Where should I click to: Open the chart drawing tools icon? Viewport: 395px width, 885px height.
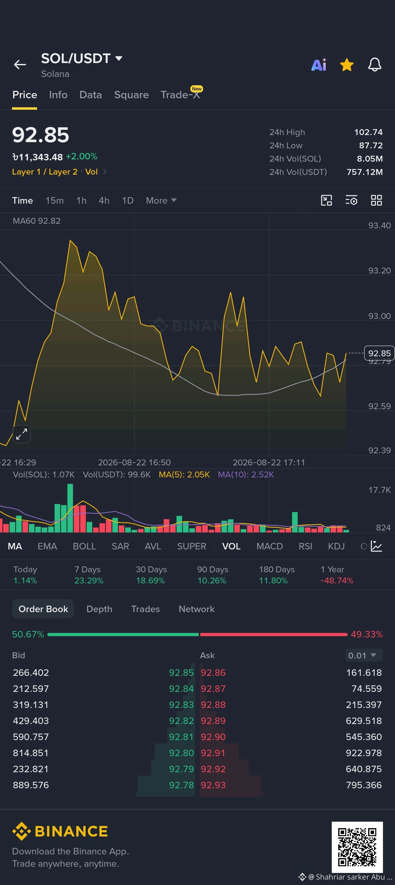point(326,200)
